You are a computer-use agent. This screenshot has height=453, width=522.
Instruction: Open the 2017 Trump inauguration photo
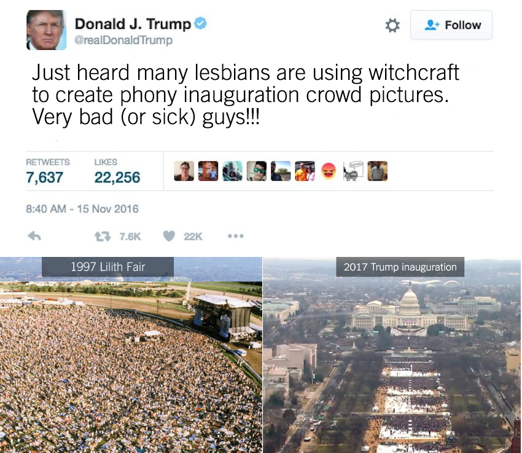coord(392,355)
